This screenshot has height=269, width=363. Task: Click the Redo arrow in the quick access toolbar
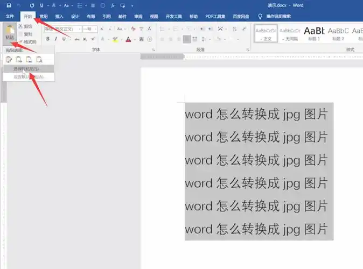click(32, 5)
